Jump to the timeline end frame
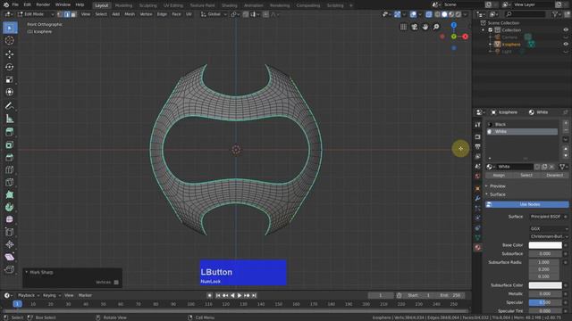The image size is (572, 321). click(x=254, y=295)
